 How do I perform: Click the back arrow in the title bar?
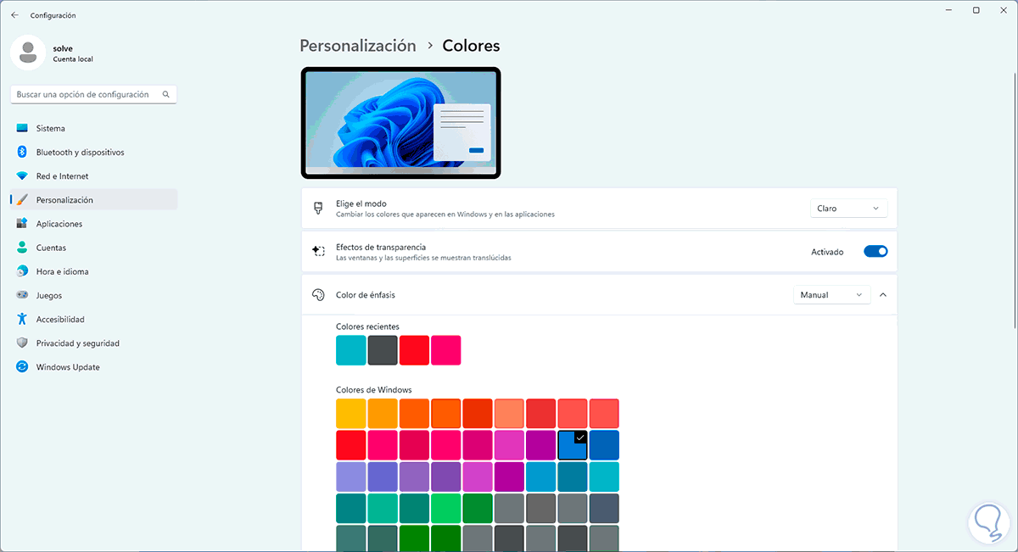pos(14,15)
